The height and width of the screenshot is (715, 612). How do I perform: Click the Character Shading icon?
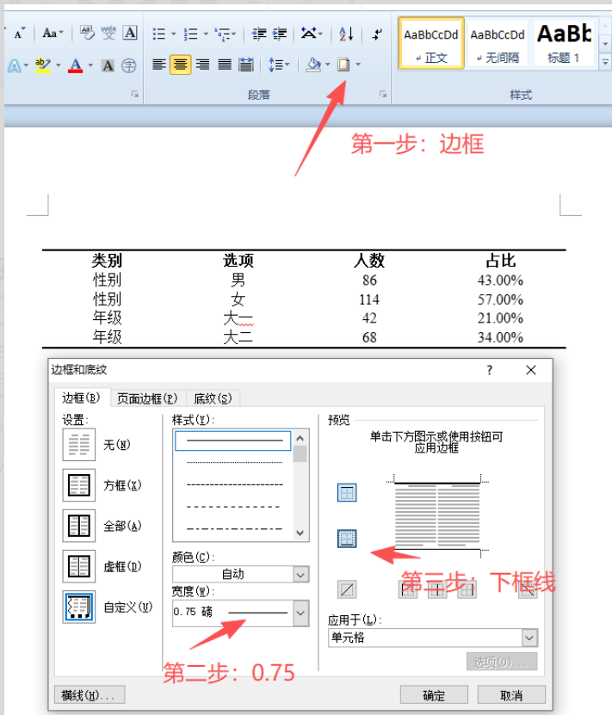point(108,65)
